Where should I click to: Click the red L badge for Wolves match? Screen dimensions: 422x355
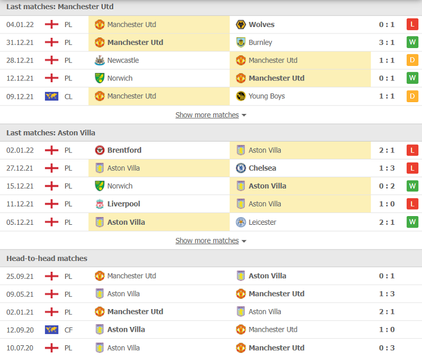412,24
